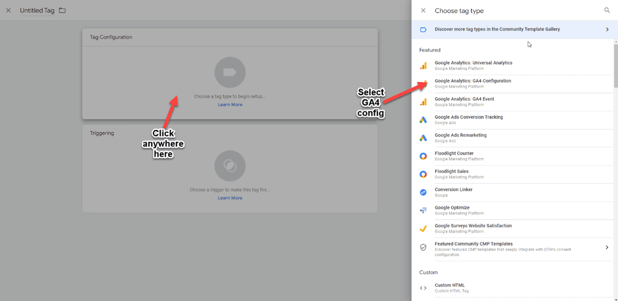Pick Google Ads Remarketing tag type

460,135
